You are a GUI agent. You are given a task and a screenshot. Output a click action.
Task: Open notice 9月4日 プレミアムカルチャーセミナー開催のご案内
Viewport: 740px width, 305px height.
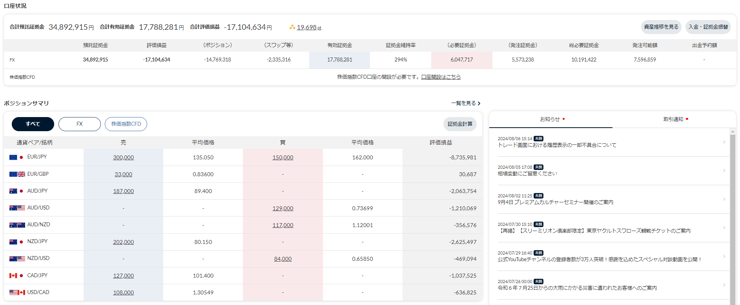(x=555, y=202)
